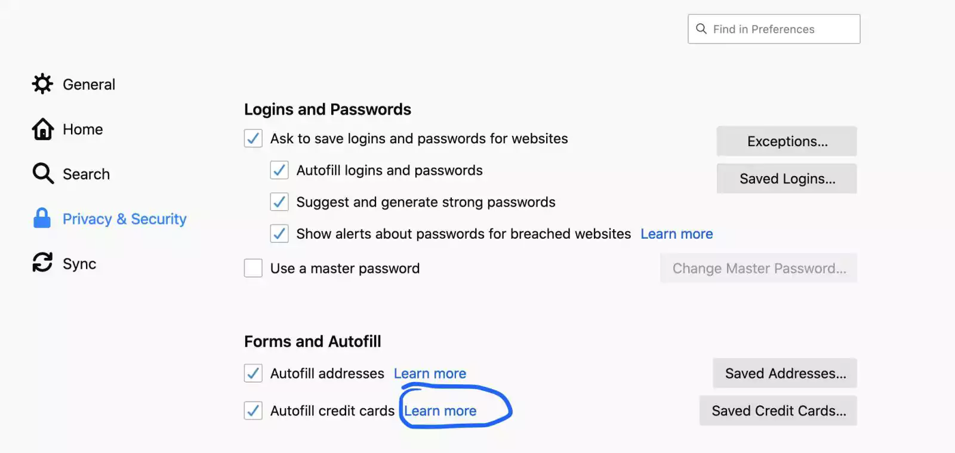Focus the Find in Preferences field
955x453 pixels.
pyautogui.click(x=774, y=29)
